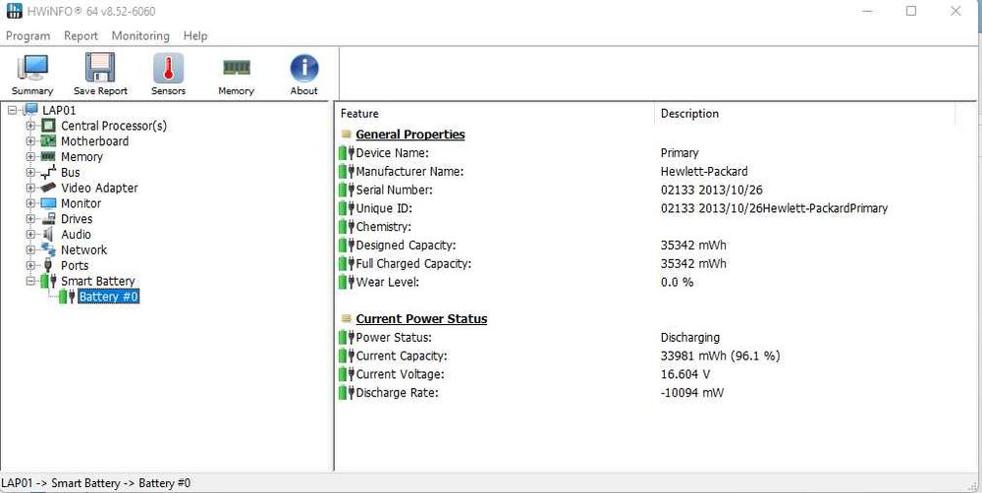Image resolution: width=982 pixels, height=493 pixels.
Task: Click the About info icon
Action: tap(304, 68)
